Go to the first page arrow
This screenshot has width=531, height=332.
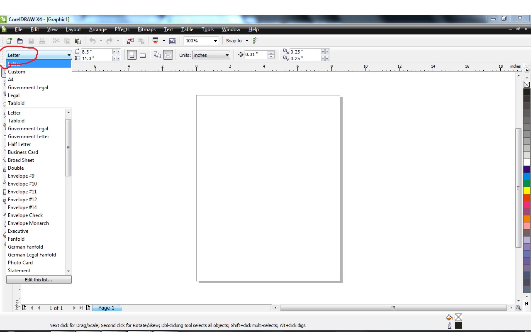(32, 308)
